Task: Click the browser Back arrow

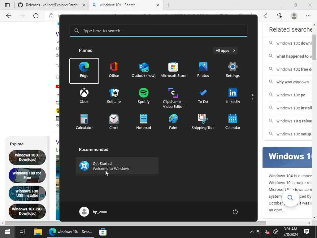Action: click(x=8, y=16)
